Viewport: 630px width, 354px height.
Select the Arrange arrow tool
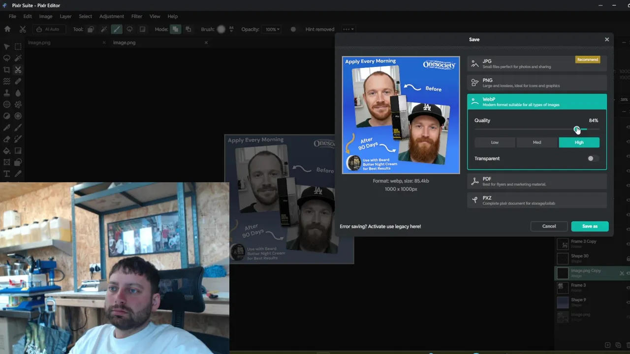[7, 47]
